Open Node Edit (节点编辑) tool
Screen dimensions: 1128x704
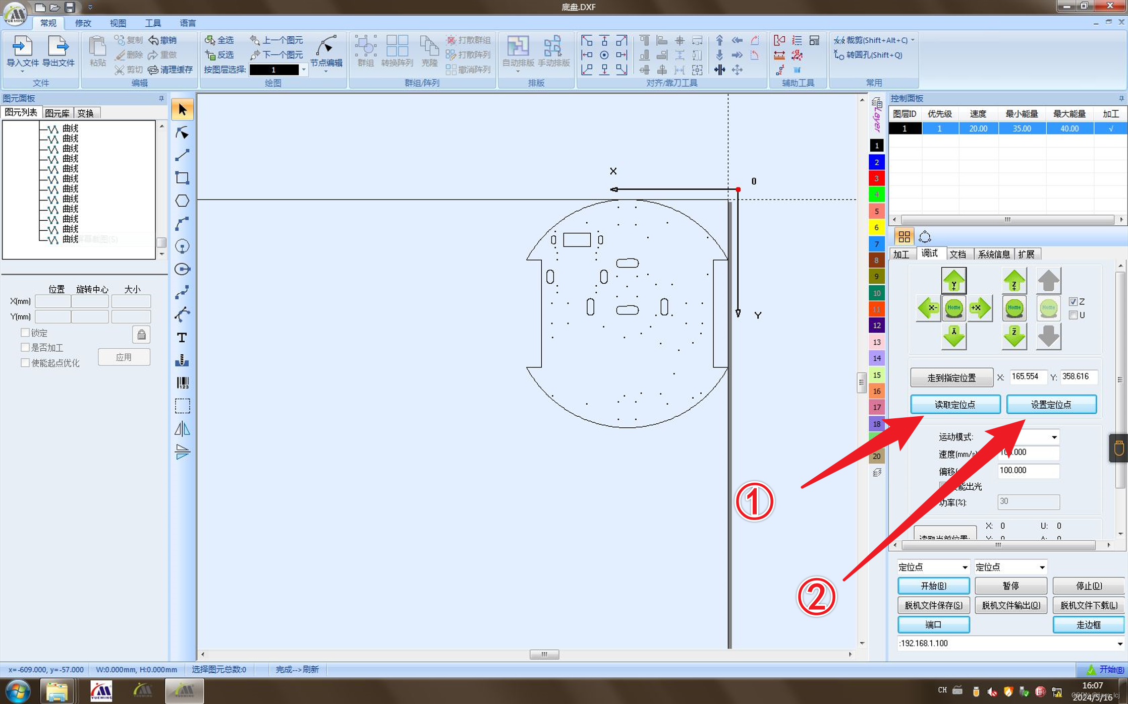tap(326, 51)
